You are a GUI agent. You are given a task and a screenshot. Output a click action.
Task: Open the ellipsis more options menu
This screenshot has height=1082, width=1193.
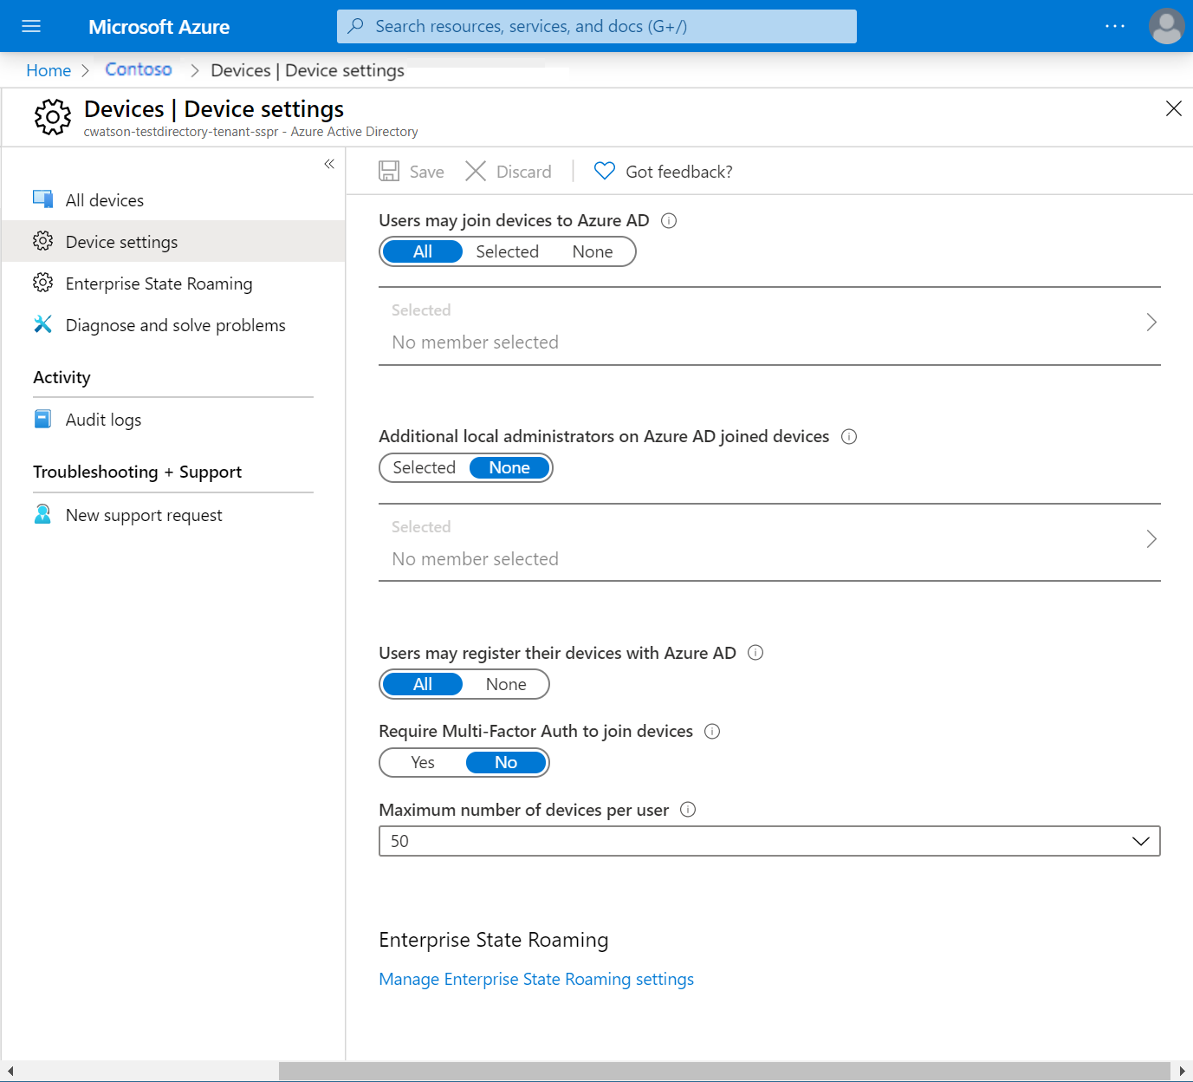(1115, 26)
